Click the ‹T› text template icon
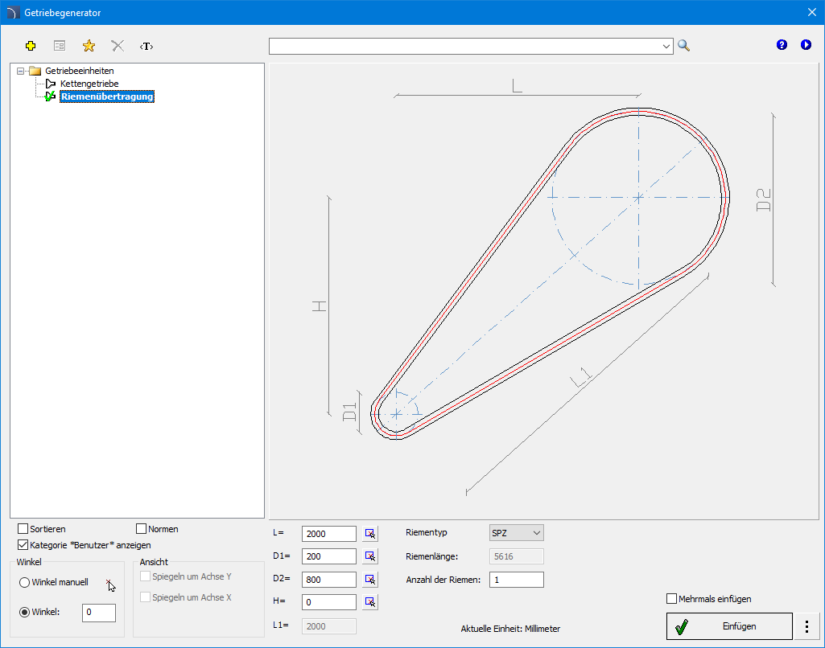 [146, 46]
